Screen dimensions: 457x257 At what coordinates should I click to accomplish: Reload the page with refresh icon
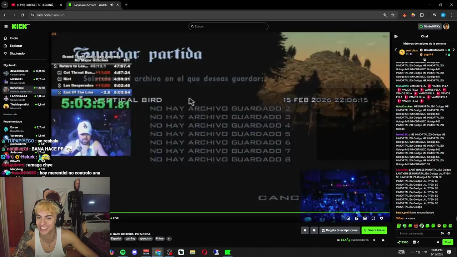[x=22, y=15]
